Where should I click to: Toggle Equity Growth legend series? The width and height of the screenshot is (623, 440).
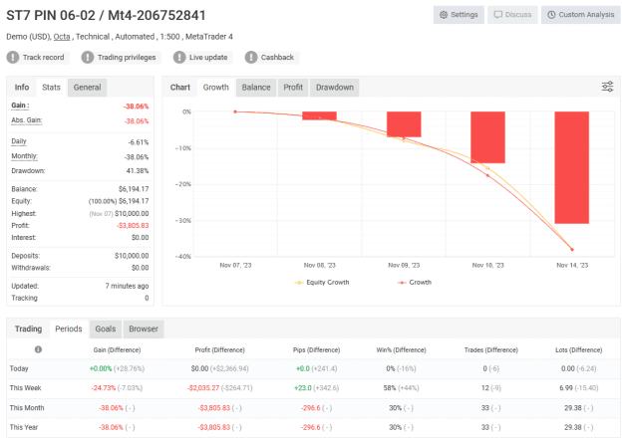322,282
